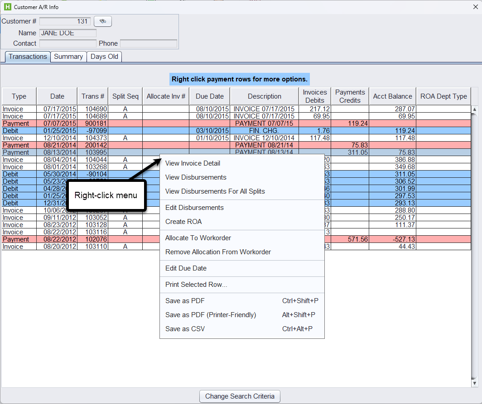Select Remove Allocation From Workorder
Viewport: 482px width, 404px height.
tap(218, 252)
